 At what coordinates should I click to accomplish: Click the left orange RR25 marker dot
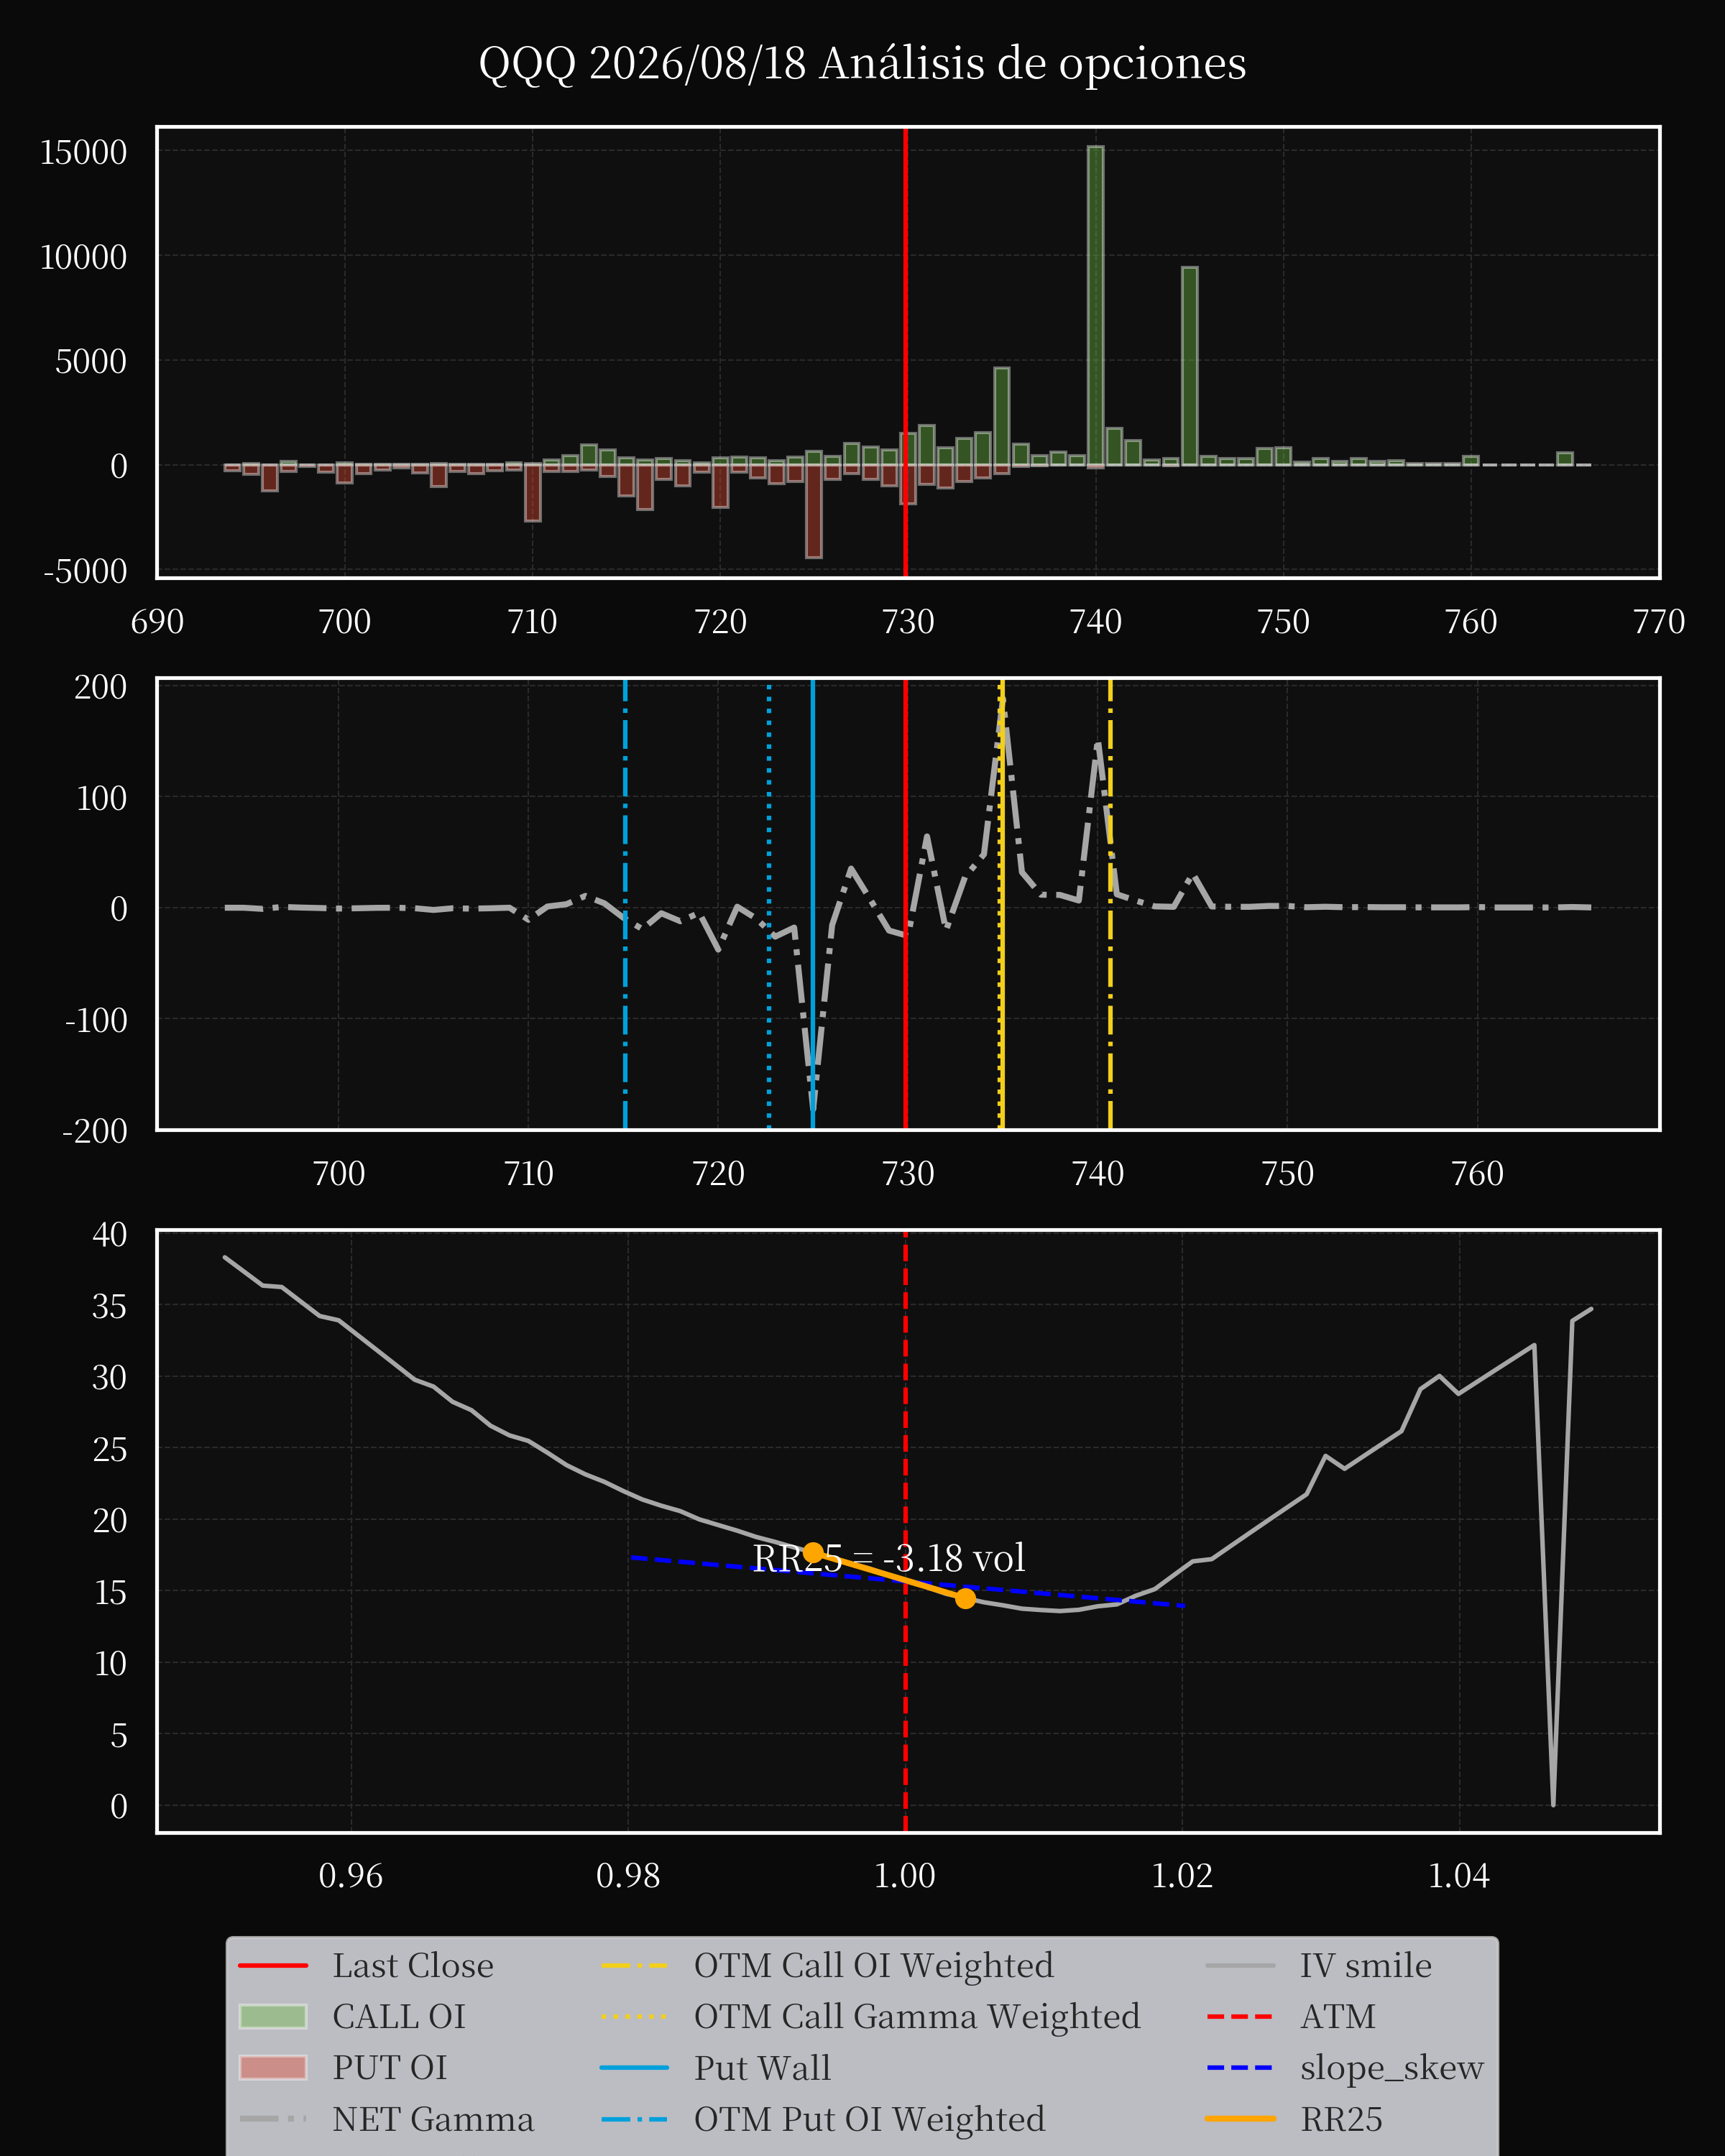[813, 1553]
